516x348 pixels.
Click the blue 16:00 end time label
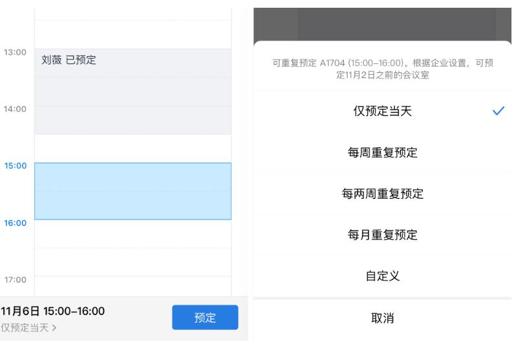(16, 223)
